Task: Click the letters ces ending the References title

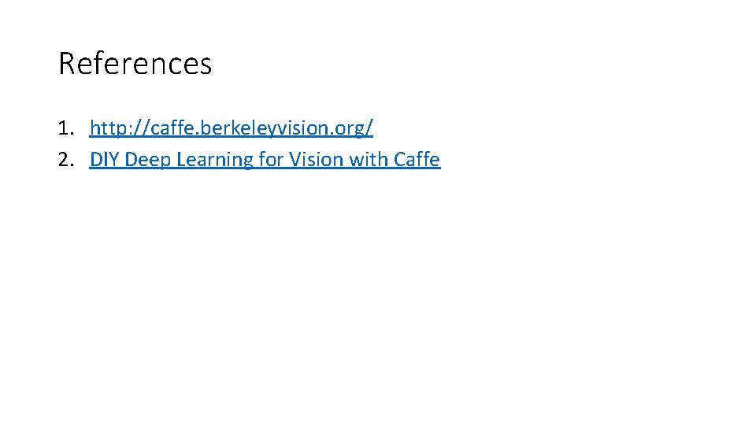Action: (194, 64)
